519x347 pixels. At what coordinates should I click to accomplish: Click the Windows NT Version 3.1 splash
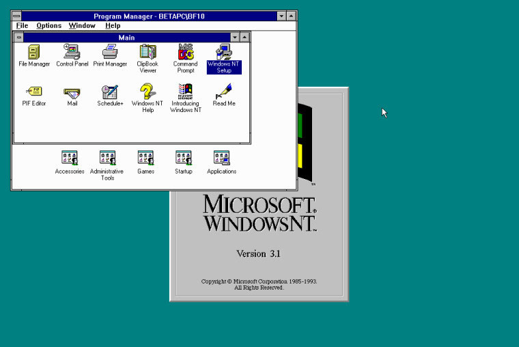[259, 247]
